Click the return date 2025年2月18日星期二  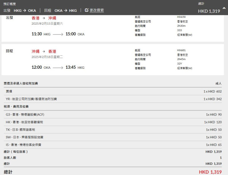(47, 57)
